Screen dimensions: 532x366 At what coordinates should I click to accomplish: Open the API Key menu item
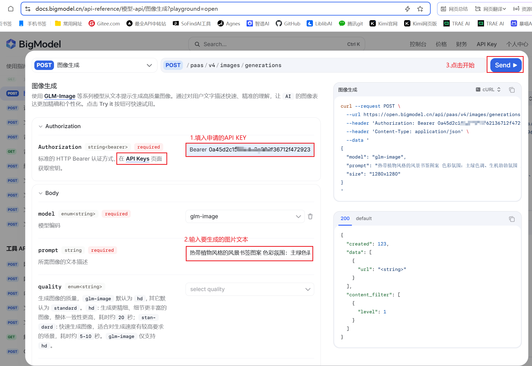(487, 44)
